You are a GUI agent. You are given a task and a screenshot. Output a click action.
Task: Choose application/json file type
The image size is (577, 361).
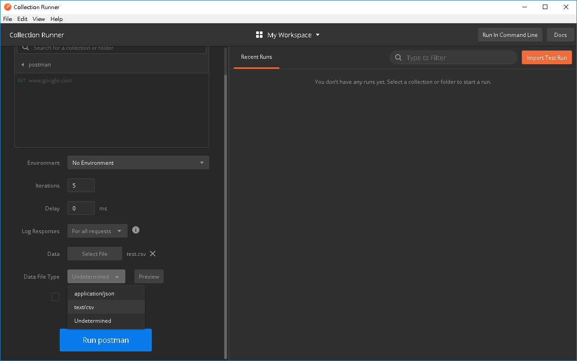[x=106, y=294]
